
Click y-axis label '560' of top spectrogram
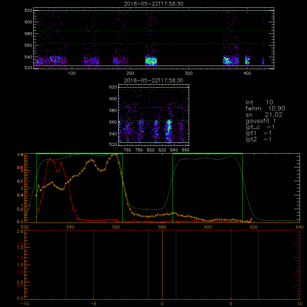[28, 45]
